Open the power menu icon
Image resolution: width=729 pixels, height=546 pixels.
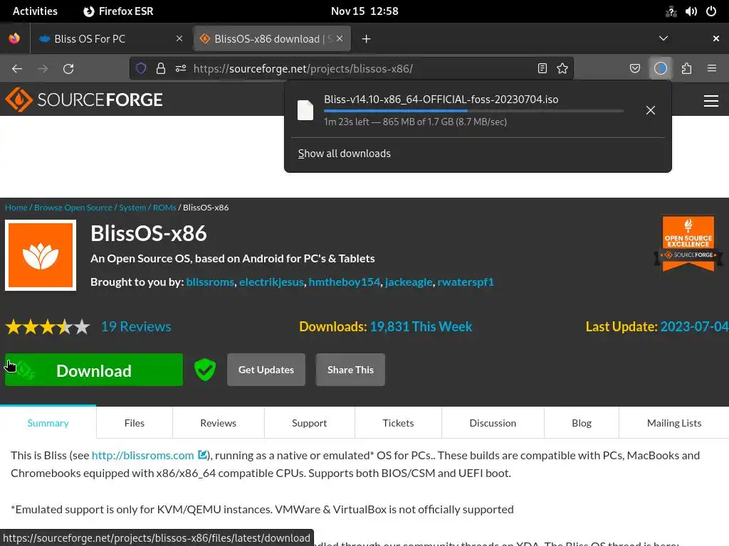pos(711,11)
